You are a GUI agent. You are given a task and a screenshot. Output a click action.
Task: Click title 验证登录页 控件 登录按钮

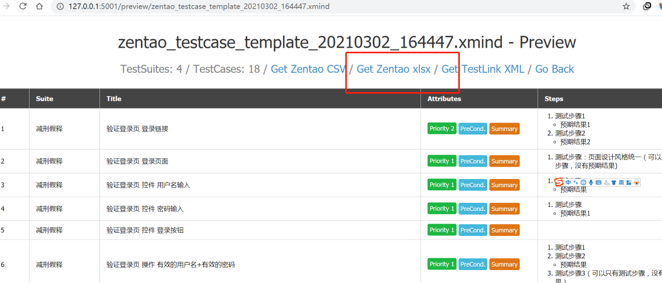(x=145, y=230)
